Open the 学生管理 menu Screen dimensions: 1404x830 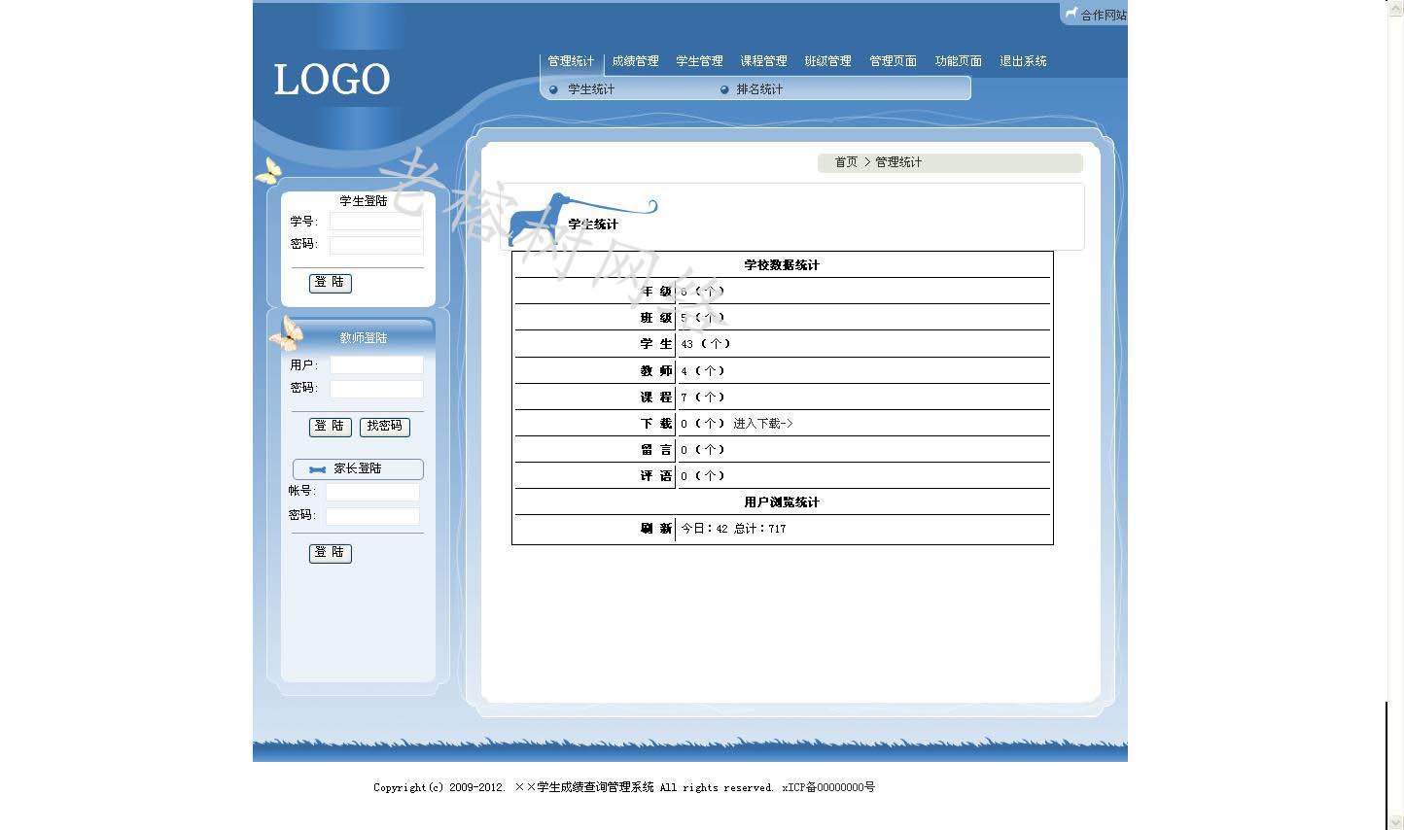699,61
